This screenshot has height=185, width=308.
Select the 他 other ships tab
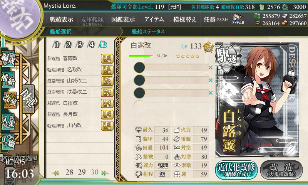point(103,44)
